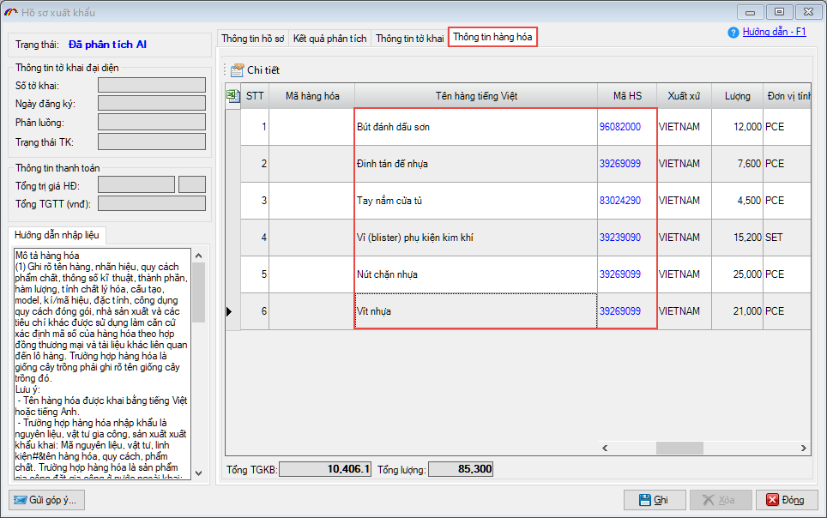
Task: Click HS code 96082000 in row 1
Action: click(620, 127)
